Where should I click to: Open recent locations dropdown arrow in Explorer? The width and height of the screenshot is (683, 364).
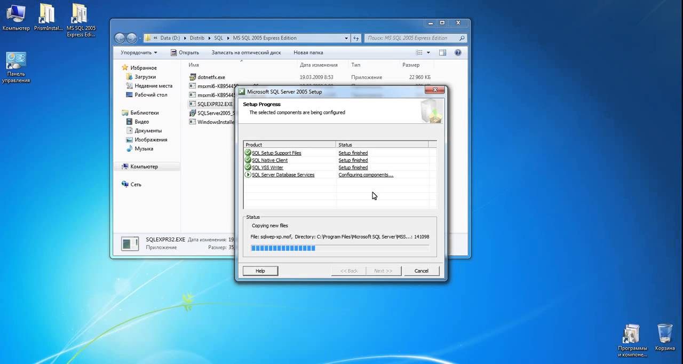(140, 38)
